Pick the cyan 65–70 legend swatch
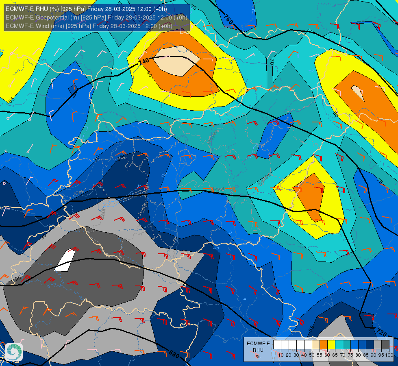The width and height of the screenshot is (398, 366). (x=339, y=345)
